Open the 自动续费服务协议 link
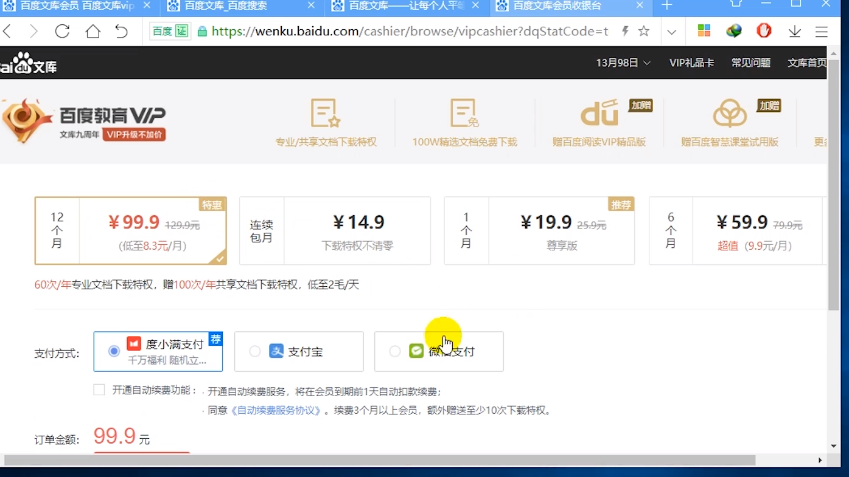This screenshot has height=477, width=849. [x=276, y=410]
